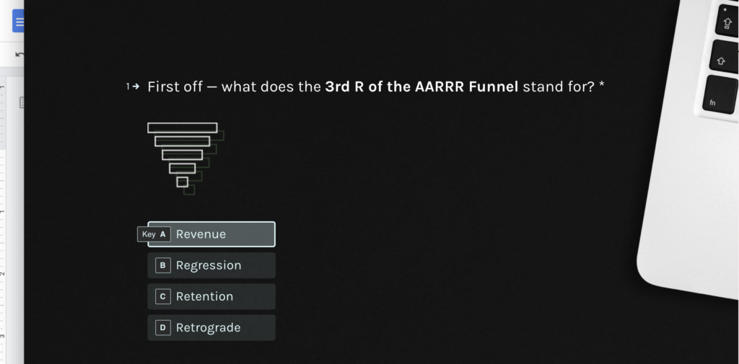This screenshot has width=739, height=364.
Task: Click the caps lock key in laptop photo
Action: (727, 21)
